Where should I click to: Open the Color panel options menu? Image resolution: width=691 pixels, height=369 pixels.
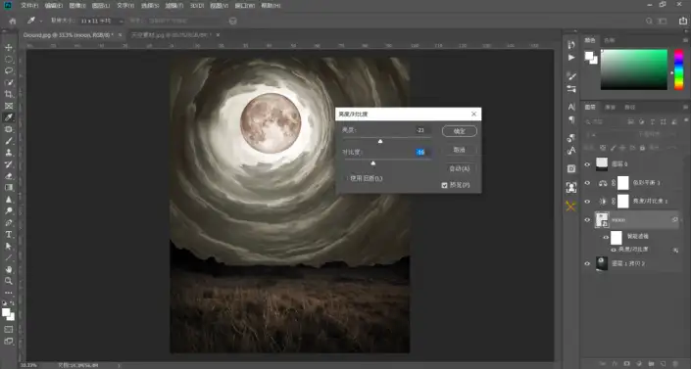pos(685,40)
